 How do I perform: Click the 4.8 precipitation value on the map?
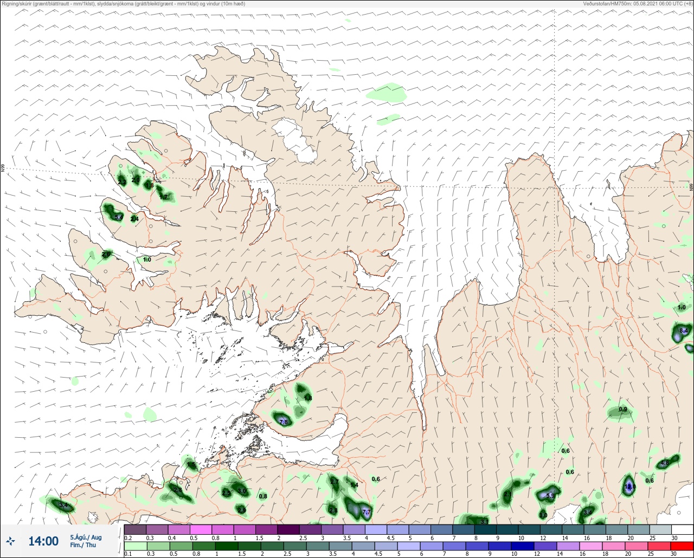pyautogui.click(x=664, y=463)
